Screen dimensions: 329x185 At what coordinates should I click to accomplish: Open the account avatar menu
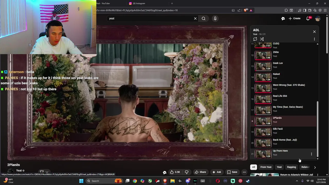pos(318,18)
